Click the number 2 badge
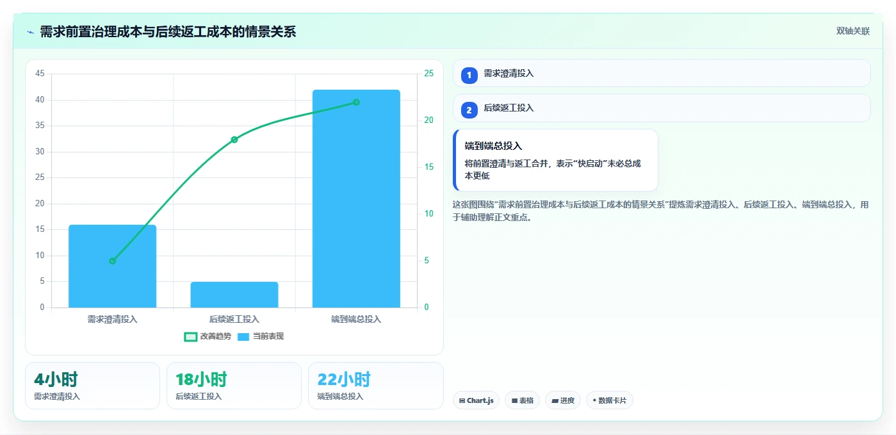Screen dimensions: 896x435 coord(469,110)
